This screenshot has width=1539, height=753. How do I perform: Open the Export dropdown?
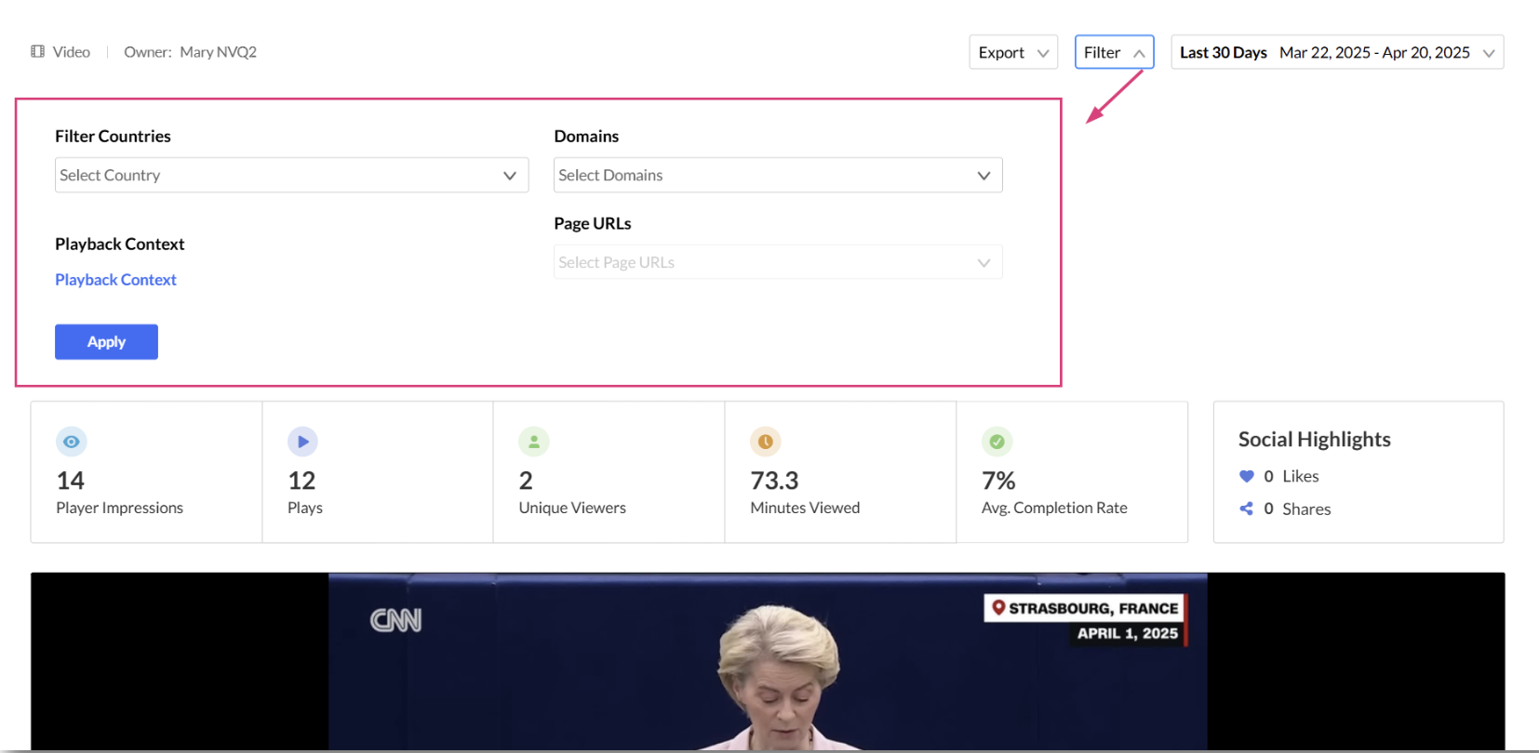(x=1013, y=52)
